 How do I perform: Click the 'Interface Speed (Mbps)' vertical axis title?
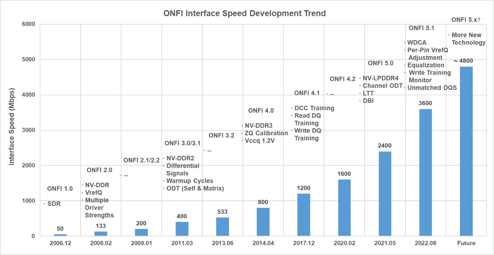12,126
